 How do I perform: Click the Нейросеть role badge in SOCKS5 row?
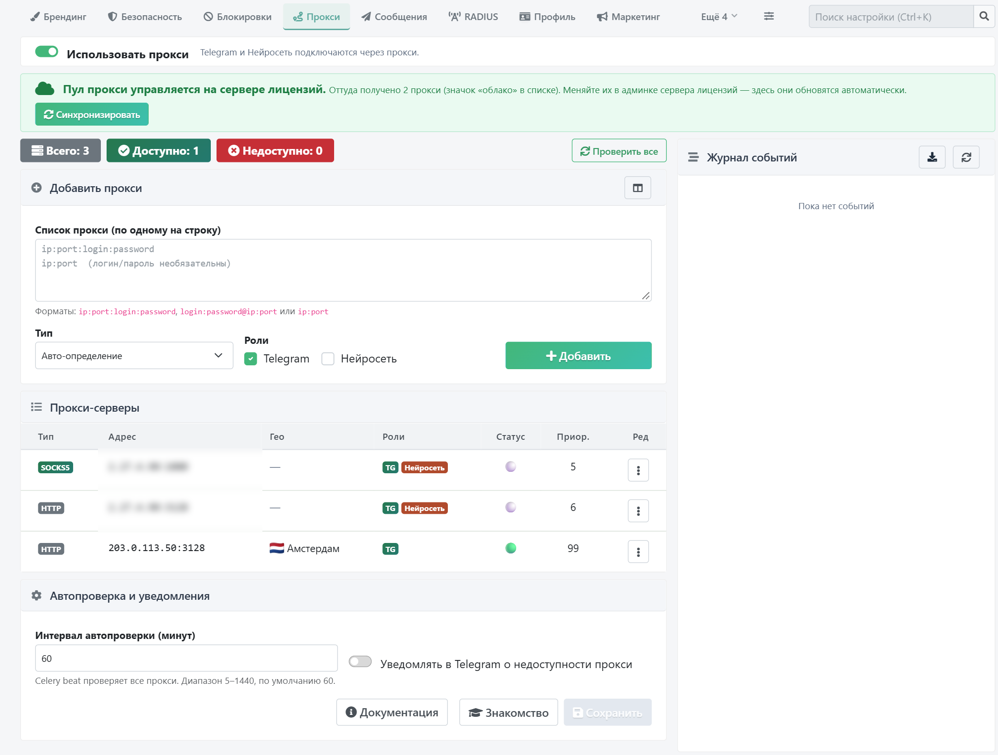[x=424, y=468]
